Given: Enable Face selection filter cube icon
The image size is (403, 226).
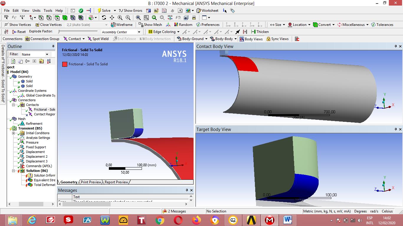Looking at the screenshot, I should click(x=57, y=18).
